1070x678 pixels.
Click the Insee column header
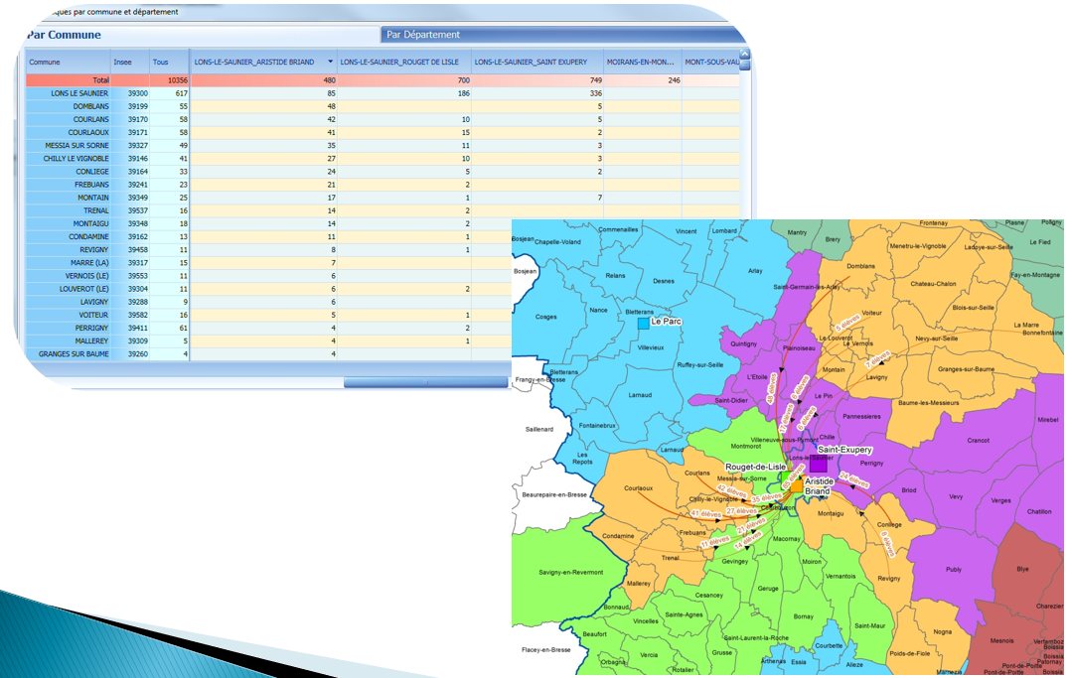coord(122,60)
